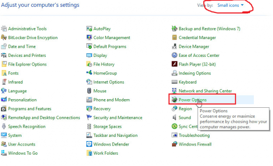This screenshot has height=166, width=273.
Task: Click the File Explorer Options icon
Action: pos(4,64)
